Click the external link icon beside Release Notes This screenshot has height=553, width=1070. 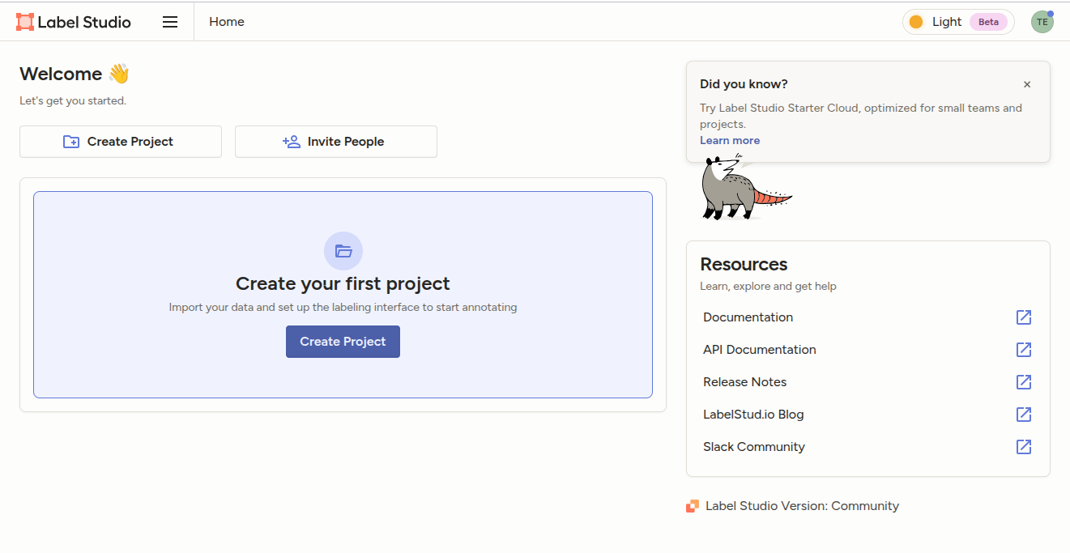point(1024,382)
